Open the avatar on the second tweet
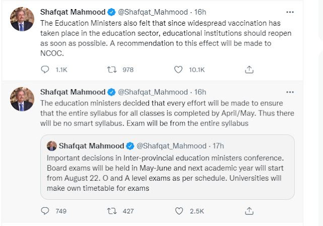The width and height of the screenshot is (323, 226). point(22,99)
